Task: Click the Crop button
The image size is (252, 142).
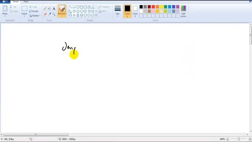Action: [x=33, y=7]
